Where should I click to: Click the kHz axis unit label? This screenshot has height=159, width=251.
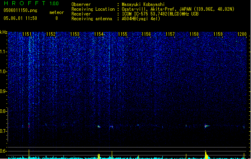pos(4,32)
